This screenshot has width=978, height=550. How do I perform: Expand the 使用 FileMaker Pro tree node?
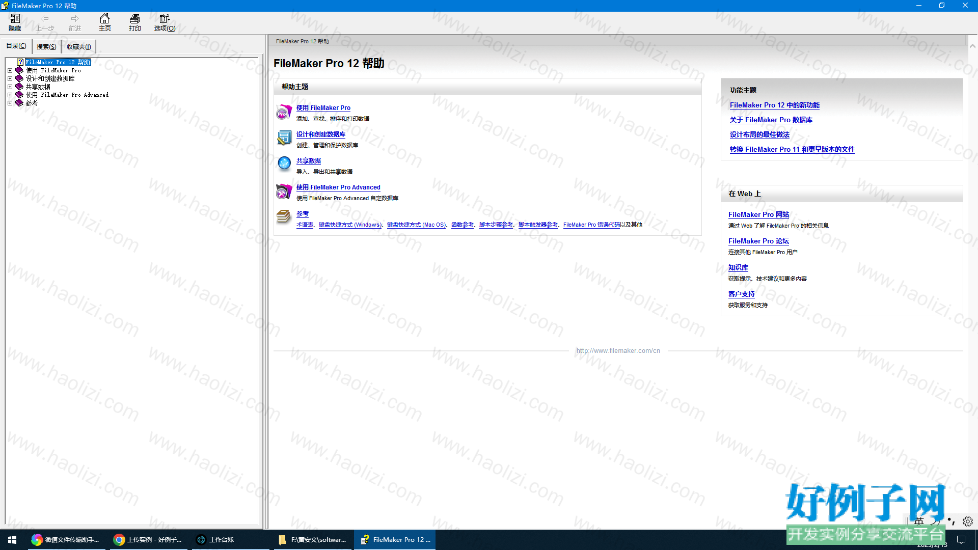pos(10,70)
